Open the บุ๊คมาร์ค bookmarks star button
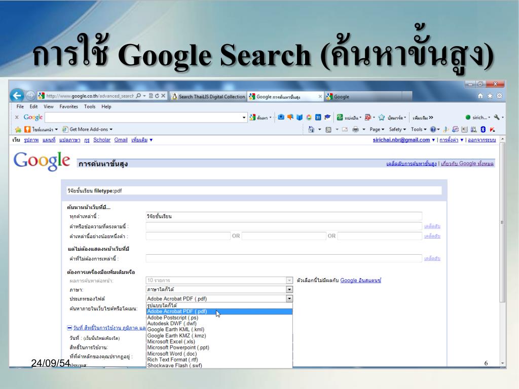 (x=392, y=118)
